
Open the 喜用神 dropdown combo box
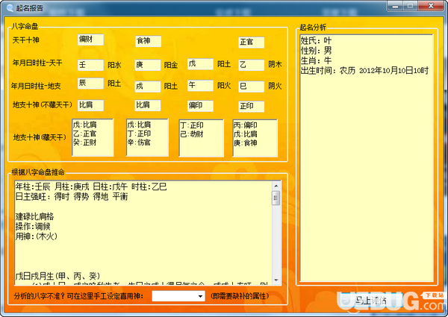point(178,296)
